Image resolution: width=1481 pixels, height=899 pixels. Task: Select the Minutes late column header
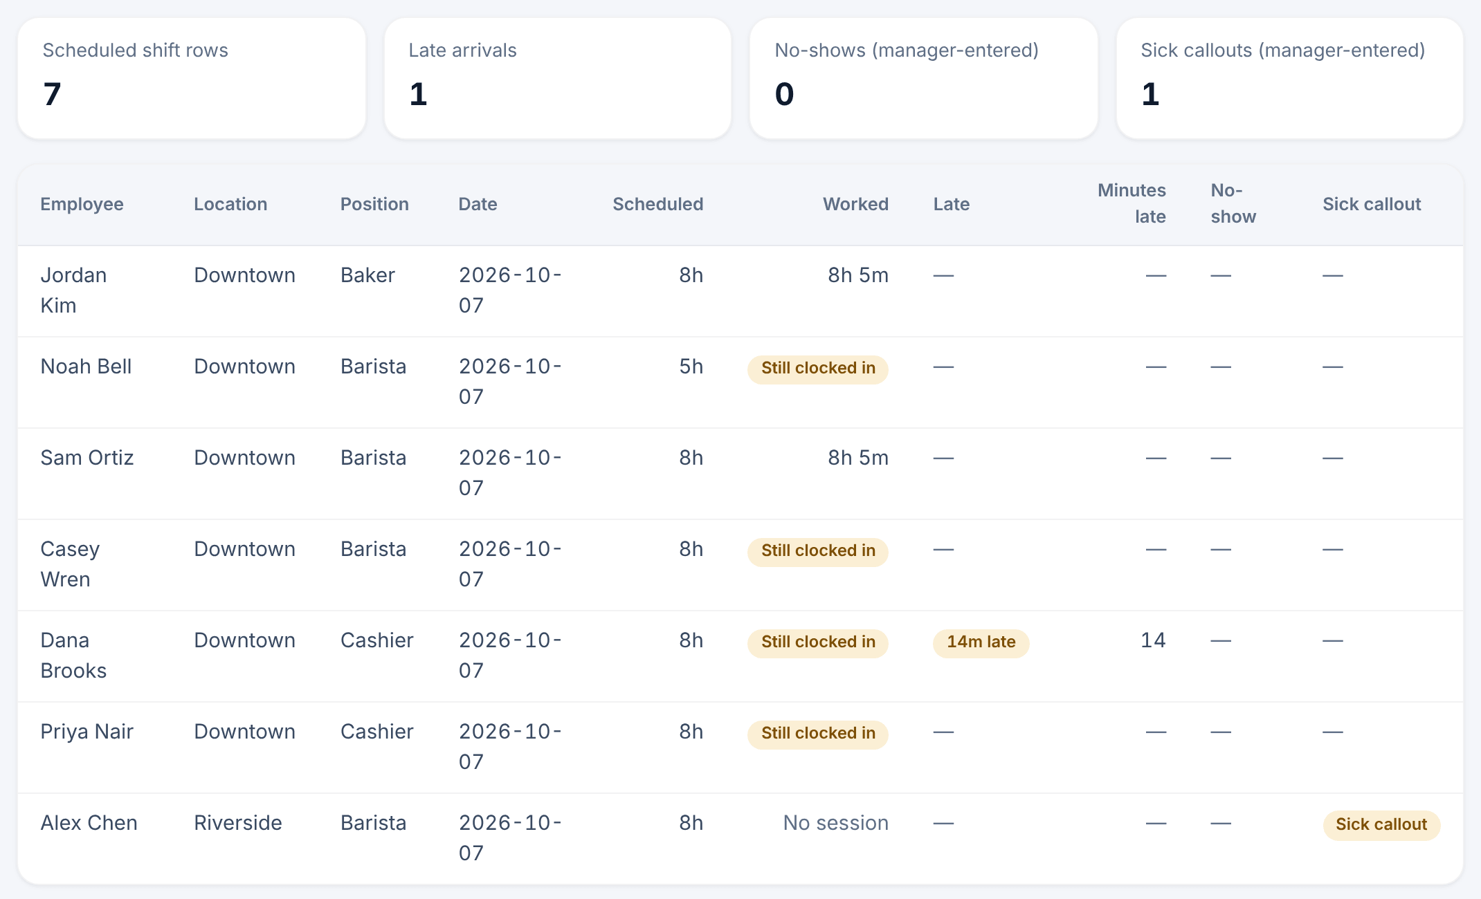(1132, 203)
